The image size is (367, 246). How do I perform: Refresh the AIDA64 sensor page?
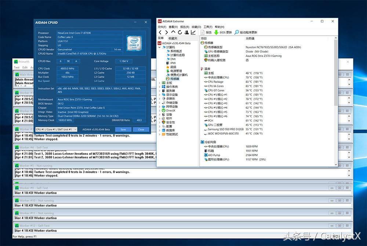point(180,32)
